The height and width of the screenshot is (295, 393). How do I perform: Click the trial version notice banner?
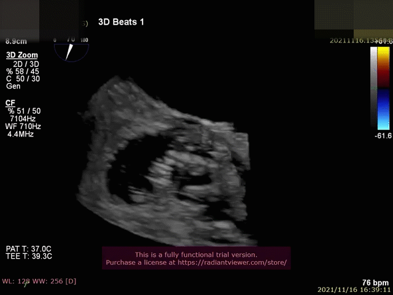pos(196,254)
